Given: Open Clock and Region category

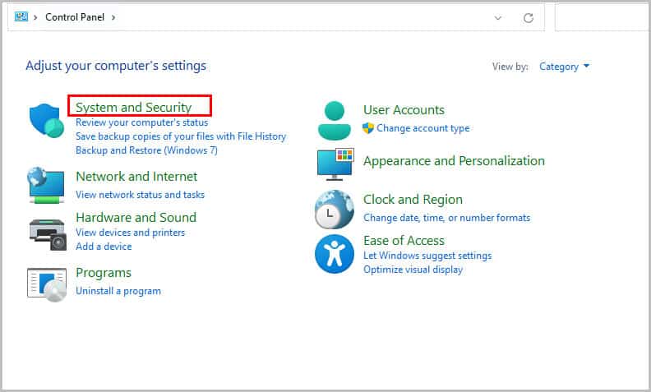Looking at the screenshot, I should [413, 200].
